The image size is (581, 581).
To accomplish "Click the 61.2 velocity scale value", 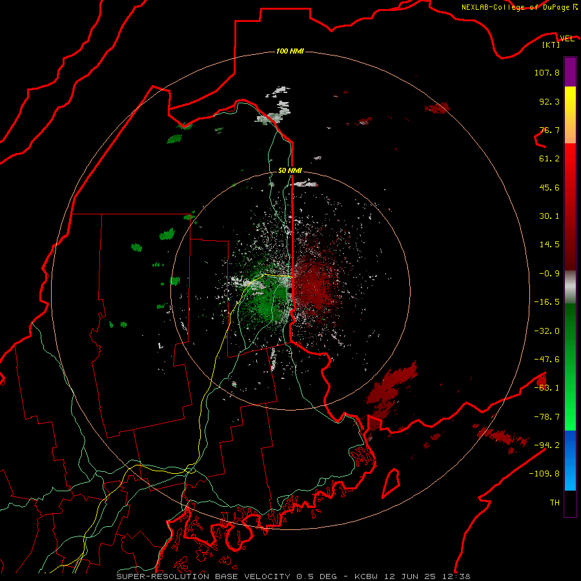I will 549,159.
